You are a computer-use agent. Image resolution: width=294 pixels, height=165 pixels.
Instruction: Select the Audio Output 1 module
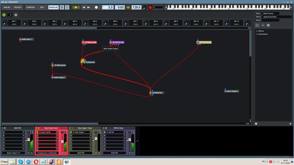point(58,77)
